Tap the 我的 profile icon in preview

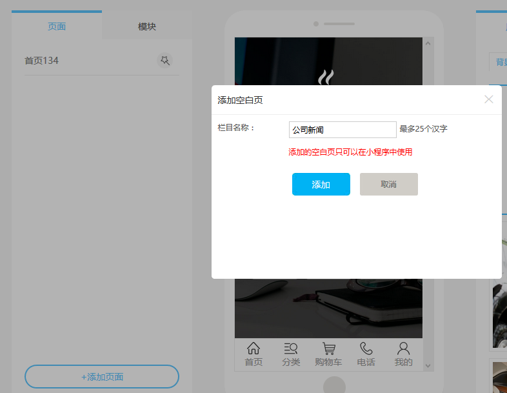point(403,354)
